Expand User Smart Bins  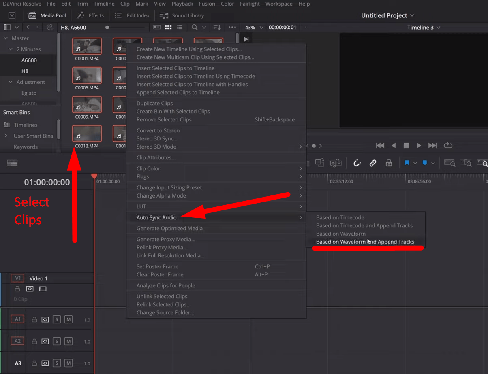click(6, 136)
